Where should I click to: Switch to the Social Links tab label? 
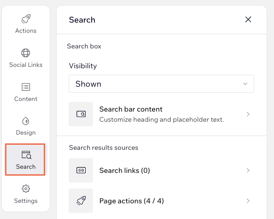26,65
